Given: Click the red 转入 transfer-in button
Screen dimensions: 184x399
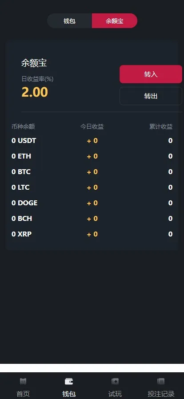Looking at the screenshot, I should (x=151, y=74).
